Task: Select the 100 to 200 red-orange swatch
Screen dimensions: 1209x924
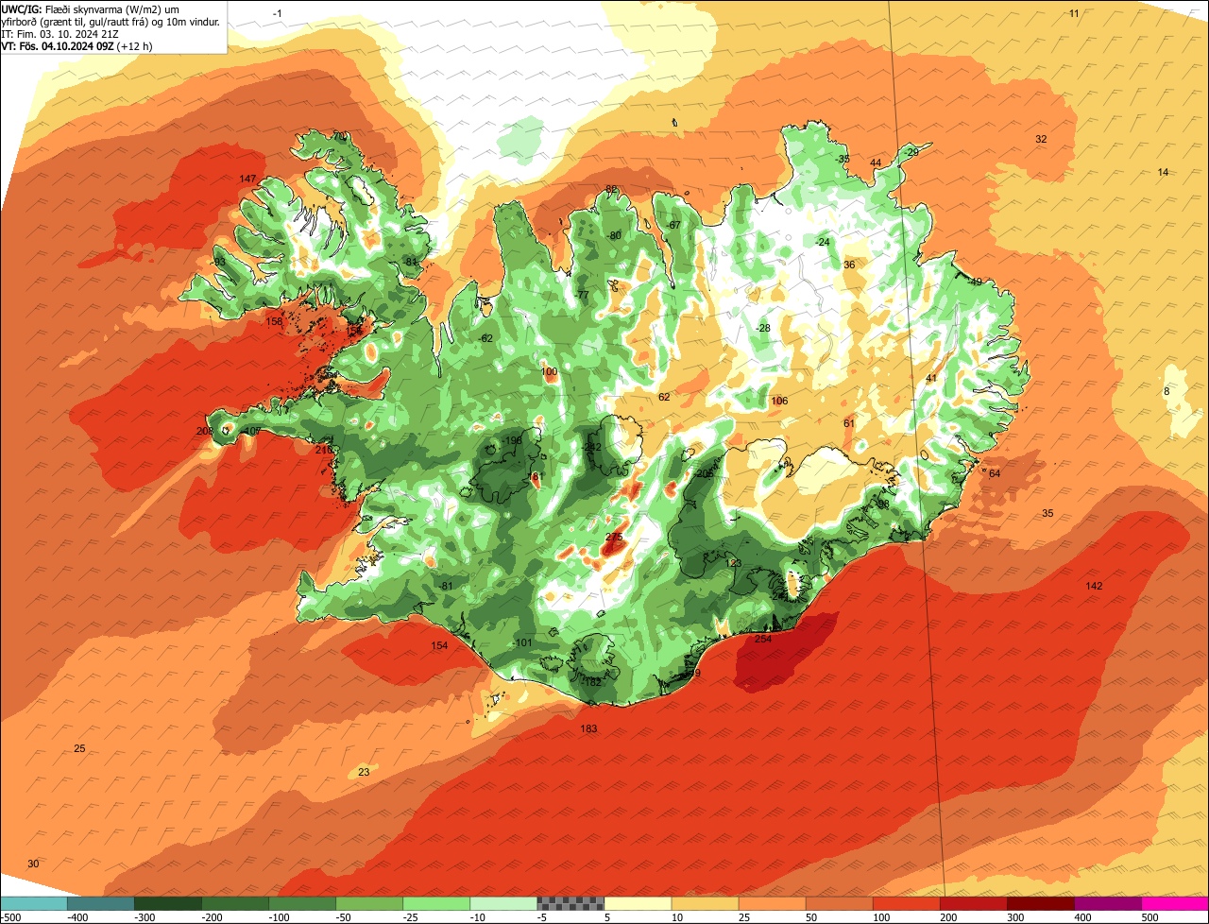Action: 906,903
